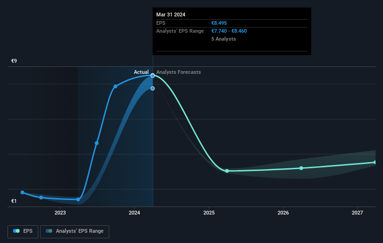Click the €7.740 - €8.460 range value
383x243 pixels.
point(229,31)
